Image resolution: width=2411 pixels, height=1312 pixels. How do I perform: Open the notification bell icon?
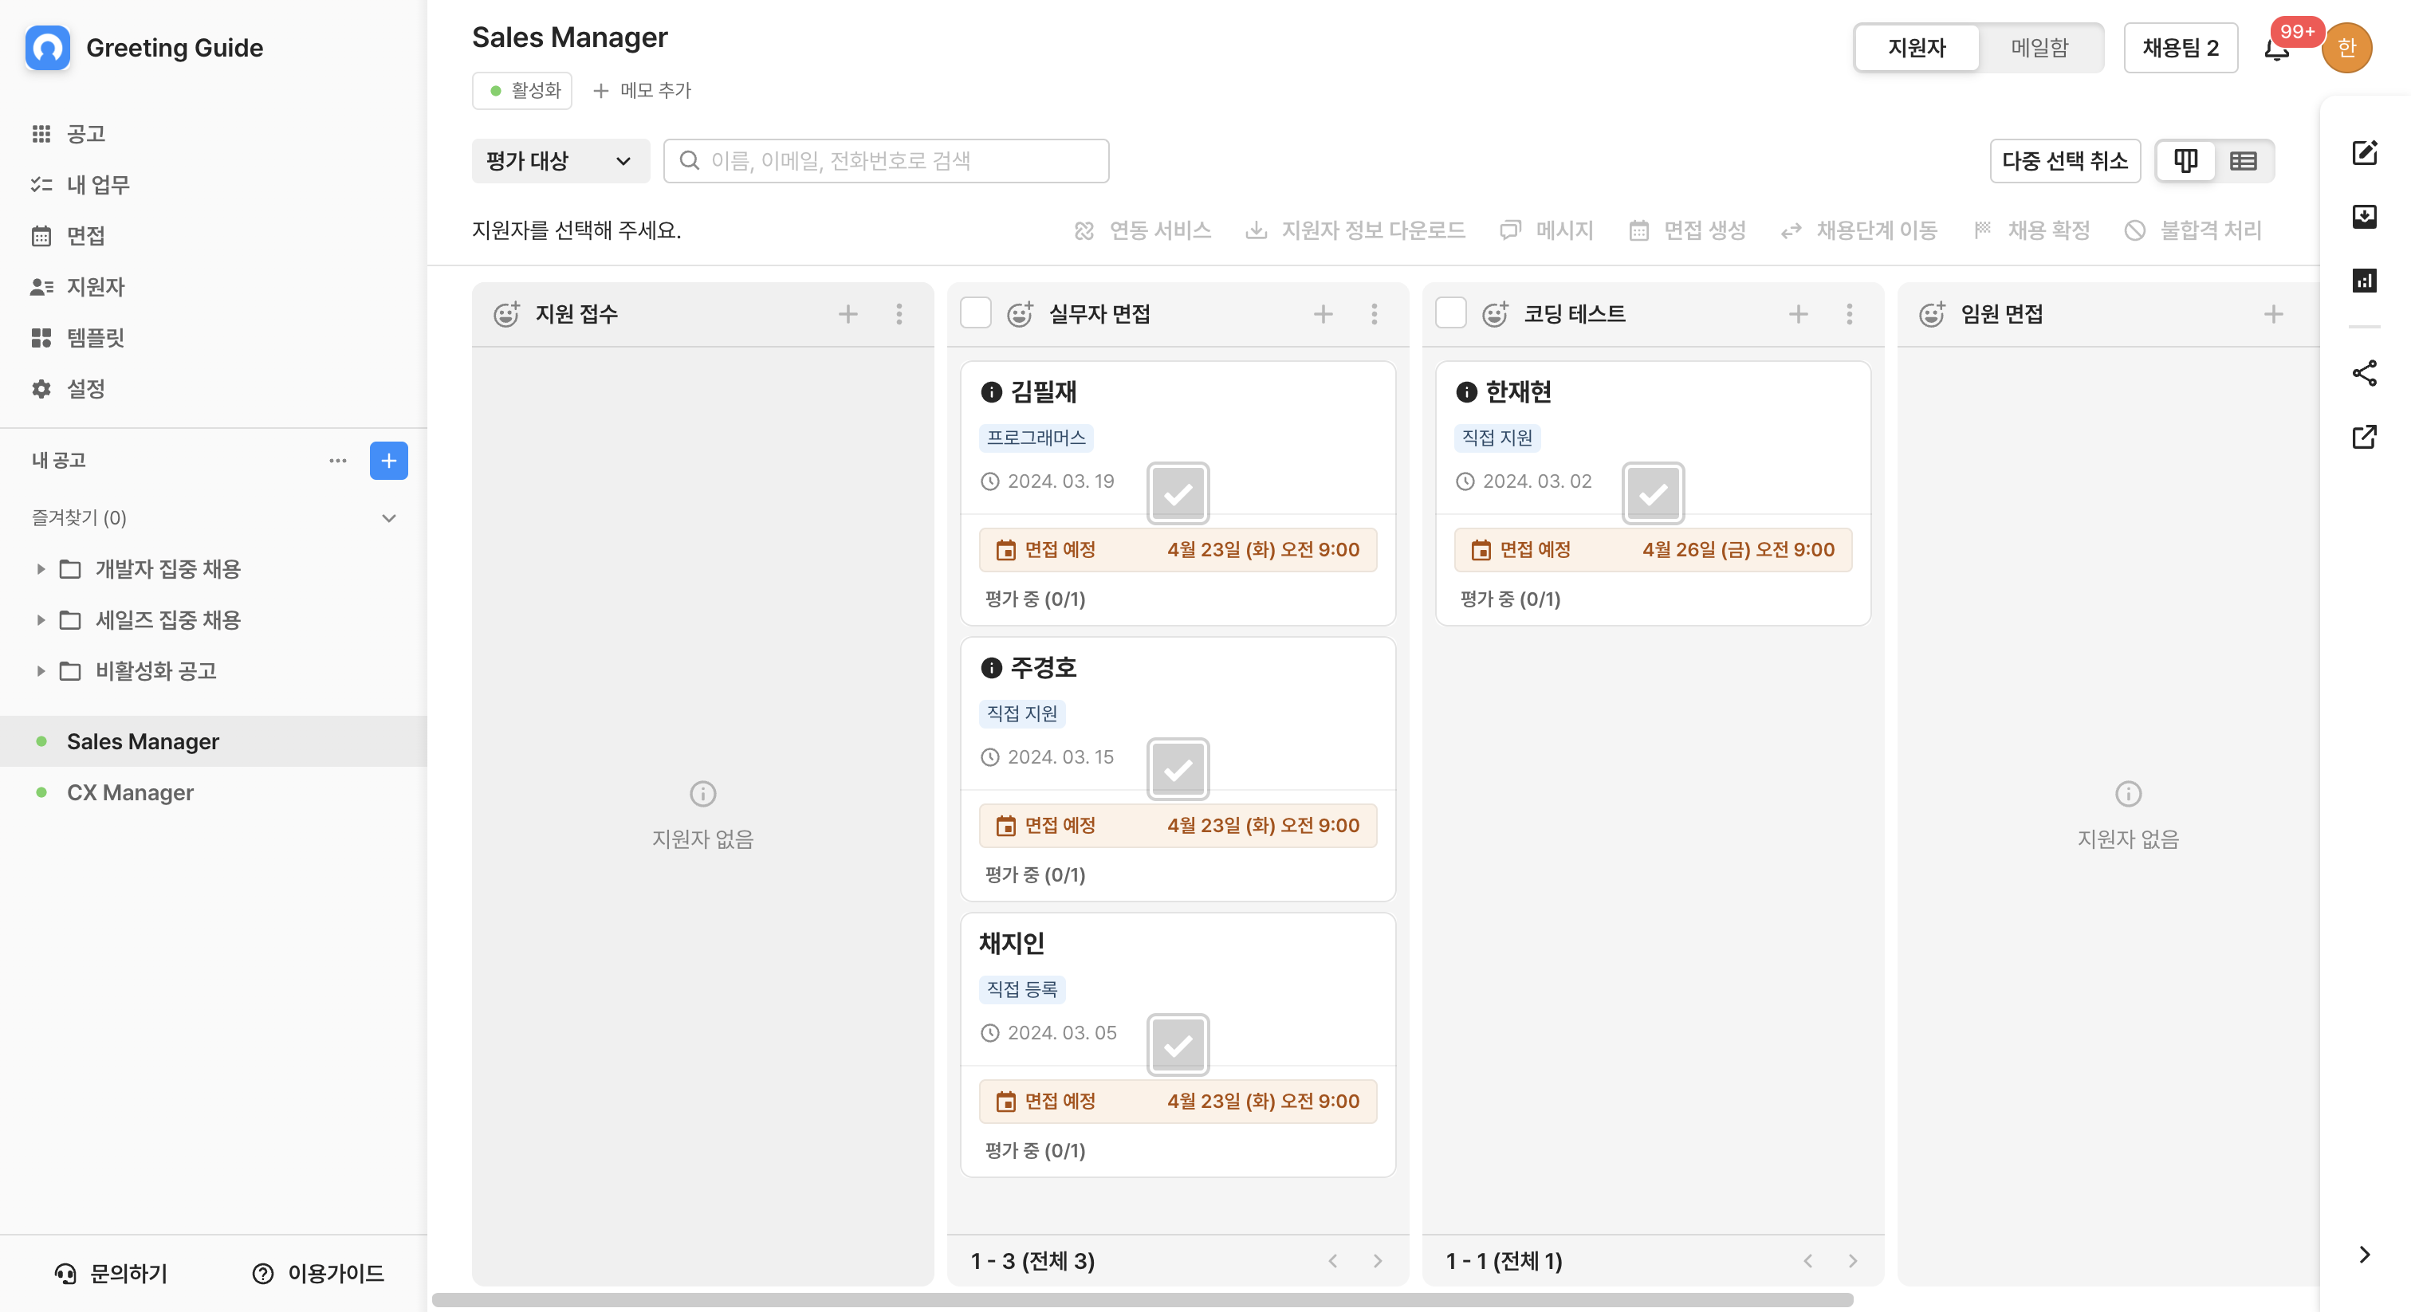point(2276,49)
